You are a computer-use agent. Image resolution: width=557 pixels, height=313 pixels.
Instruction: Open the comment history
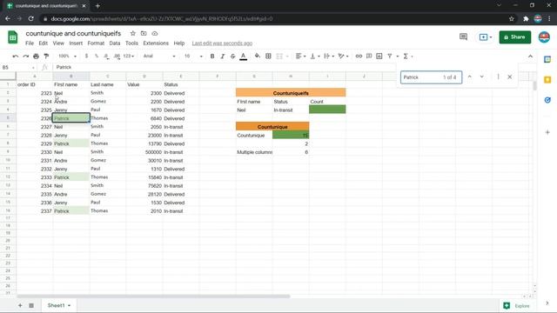[463, 37]
